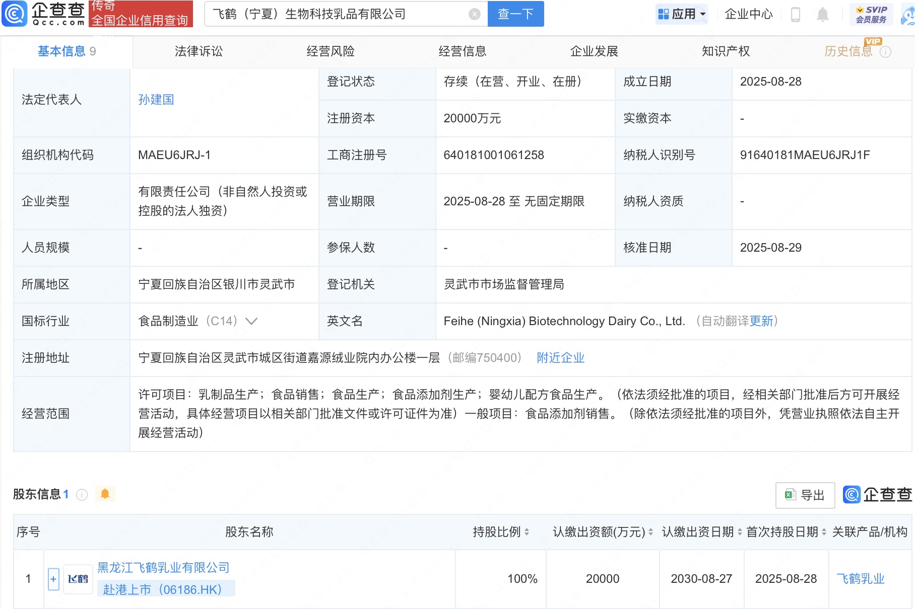This screenshot has height=609, width=915.
Task: Open the mobile phone icon in the header
Action: [796, 14]
